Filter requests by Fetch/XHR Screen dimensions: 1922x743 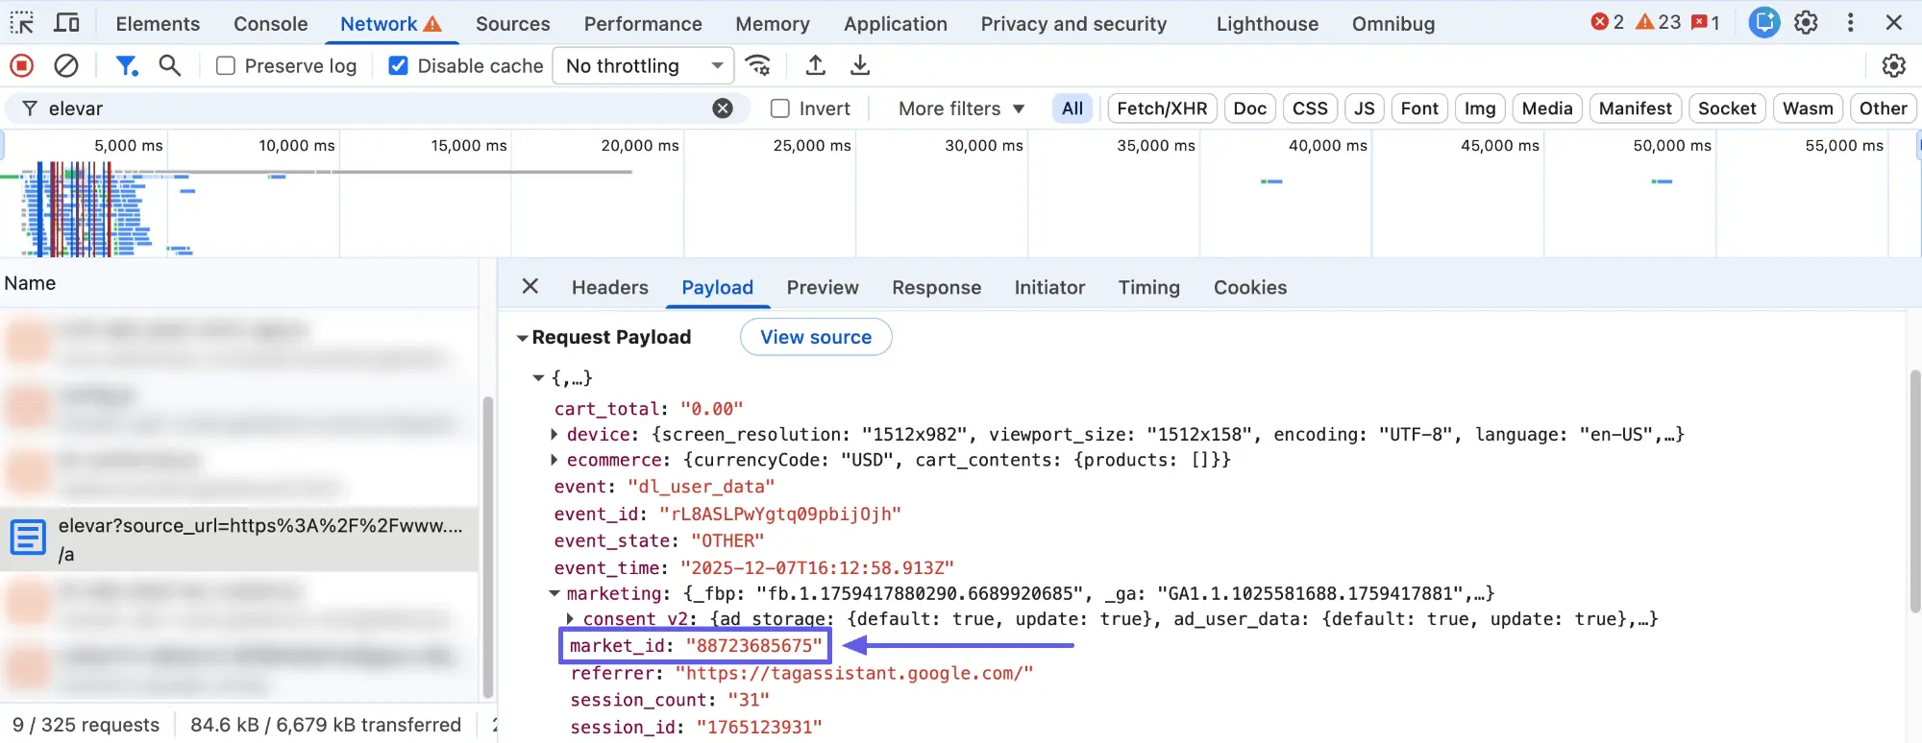(x=1162, y=108)
